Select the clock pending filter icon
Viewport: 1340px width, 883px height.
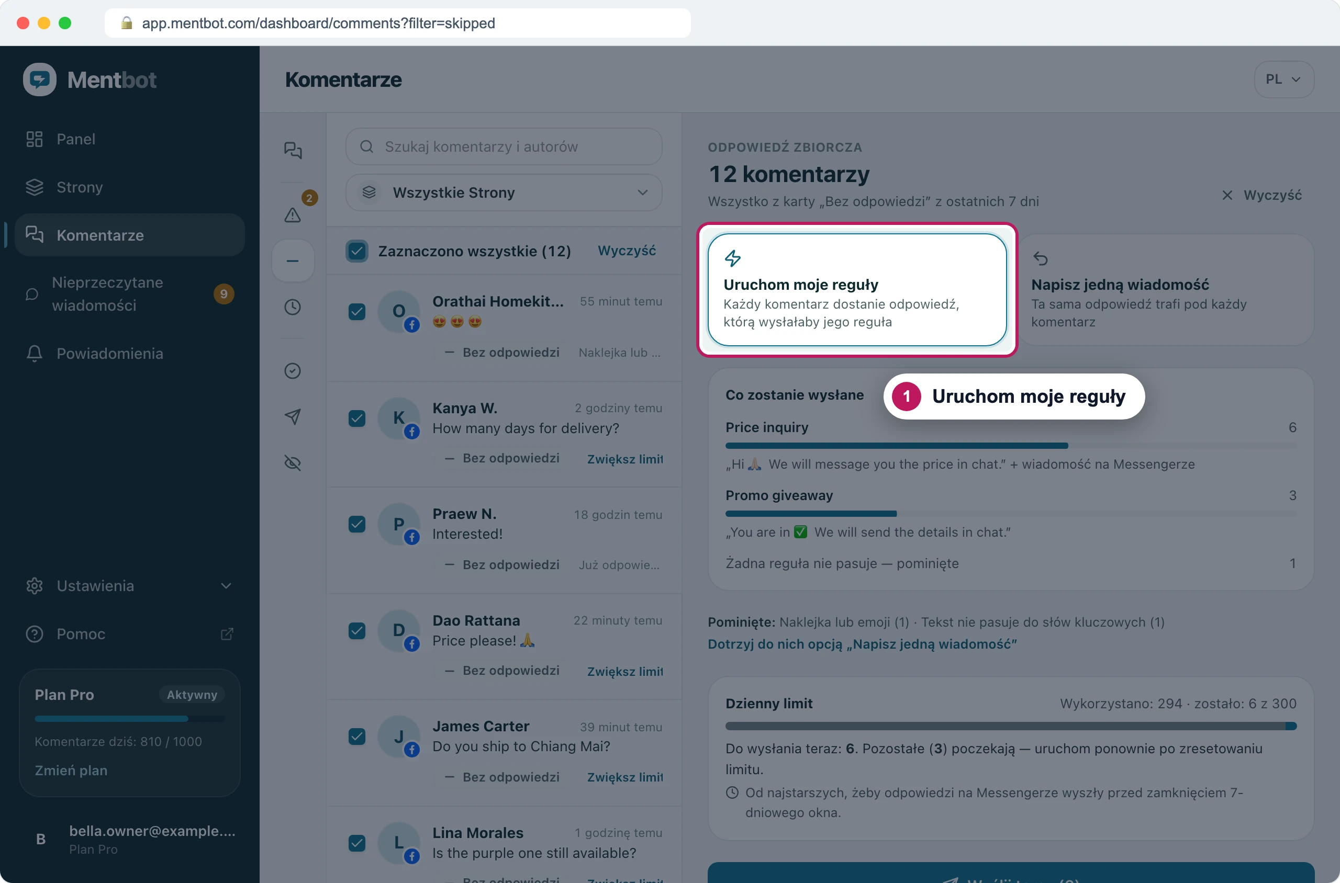coord(293,307)
